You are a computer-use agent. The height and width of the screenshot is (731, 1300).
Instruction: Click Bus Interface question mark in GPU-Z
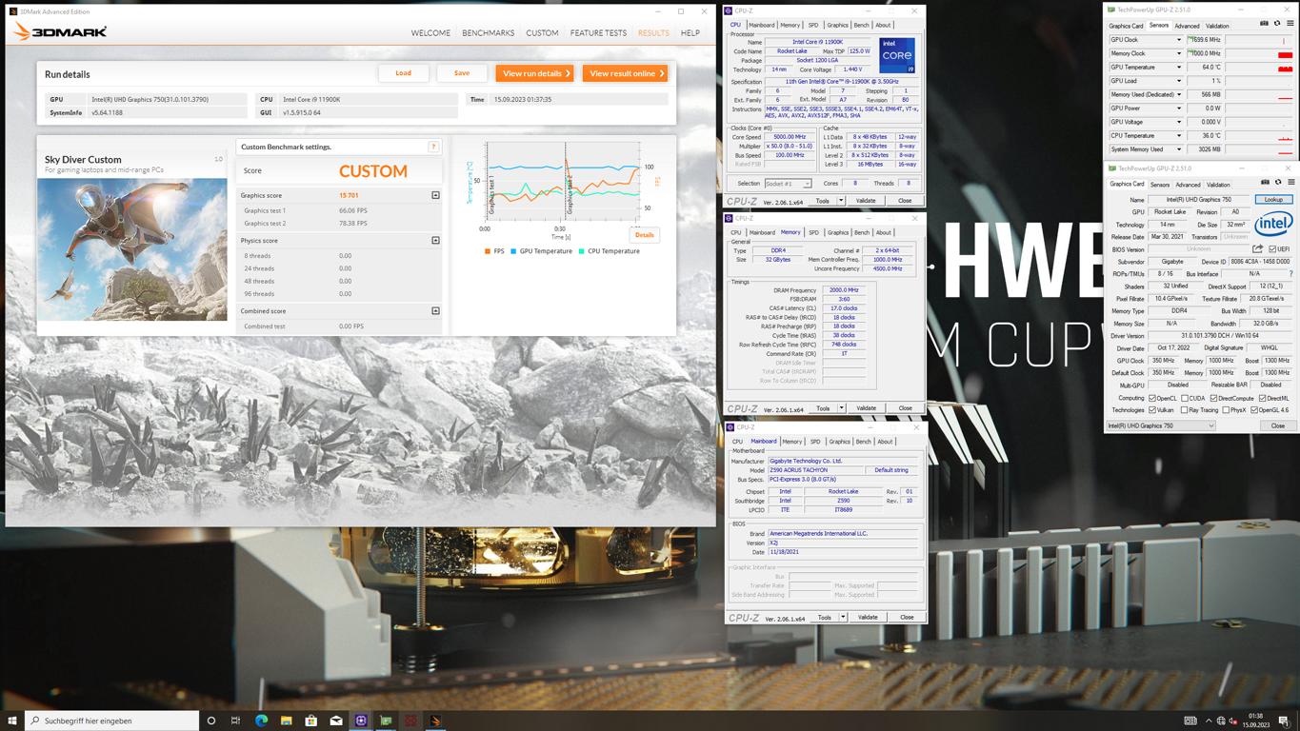click(x=1290, y=274)
